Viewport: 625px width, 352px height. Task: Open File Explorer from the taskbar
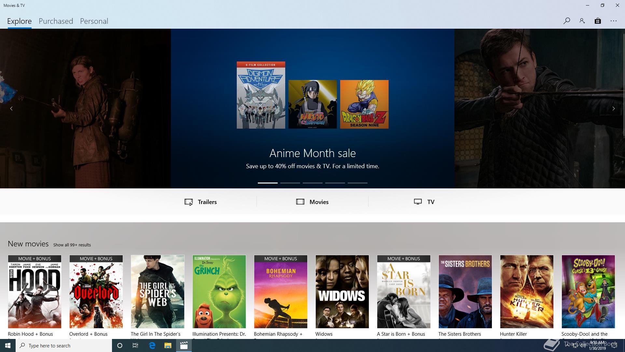(168, 345)
